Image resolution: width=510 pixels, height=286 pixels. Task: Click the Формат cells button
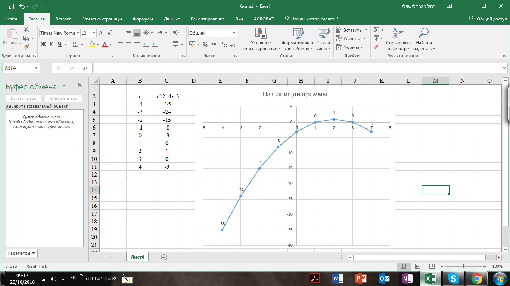coord(349,47)
